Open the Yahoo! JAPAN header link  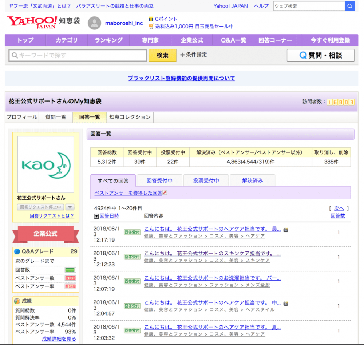coord(230,6)
